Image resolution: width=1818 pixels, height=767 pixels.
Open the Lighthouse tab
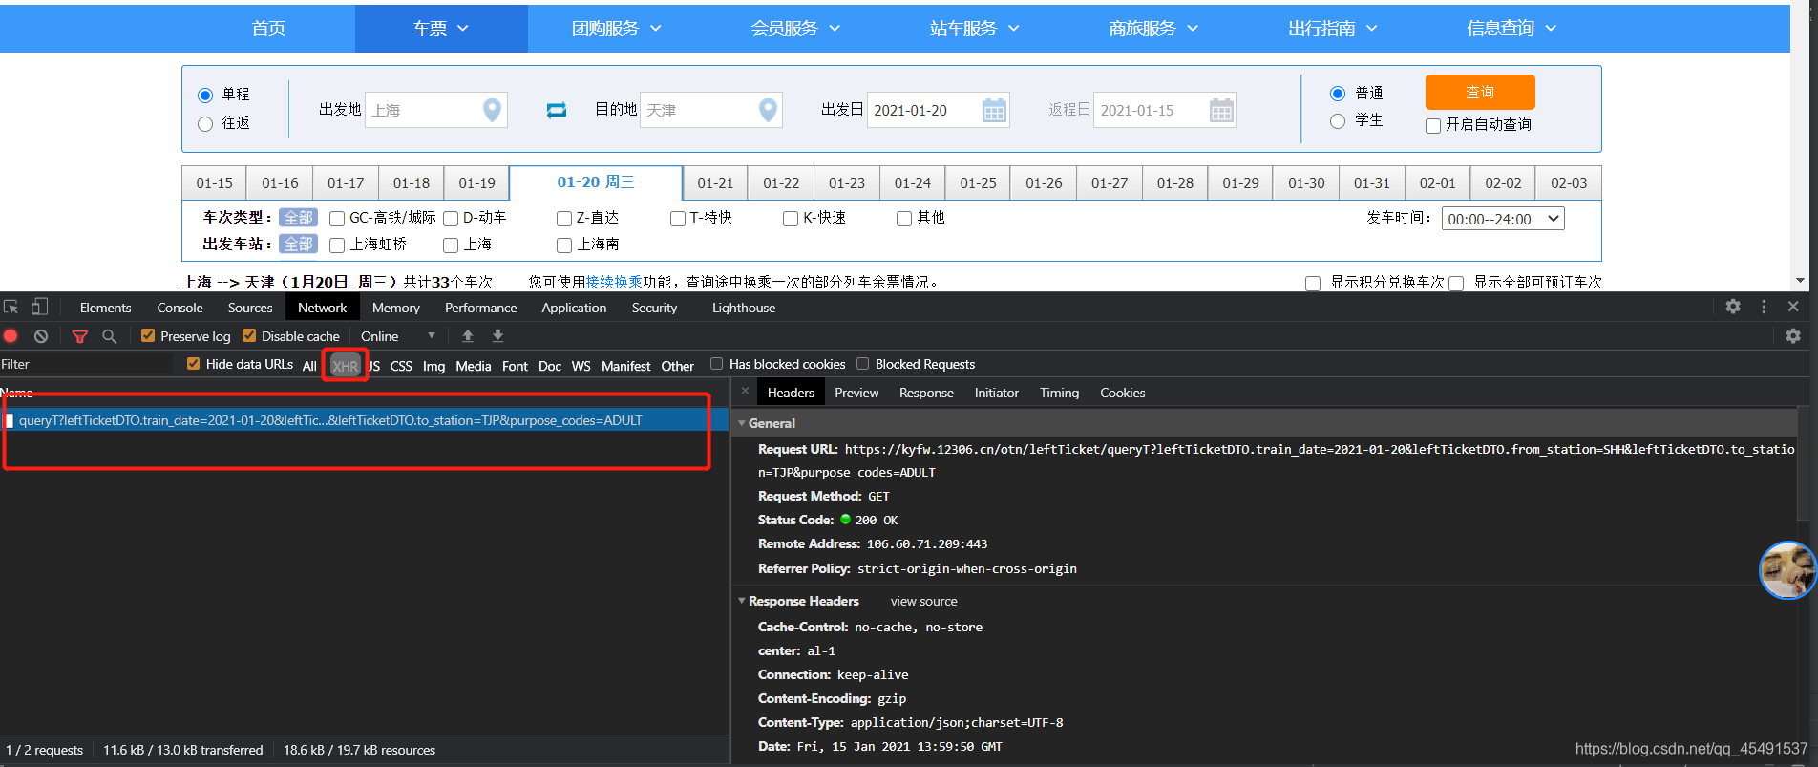(743, 308)
